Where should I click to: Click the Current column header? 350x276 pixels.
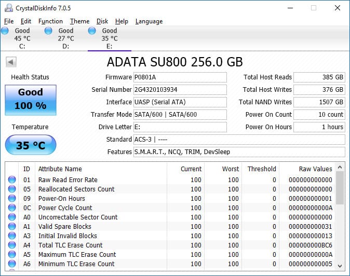point(185,169)
